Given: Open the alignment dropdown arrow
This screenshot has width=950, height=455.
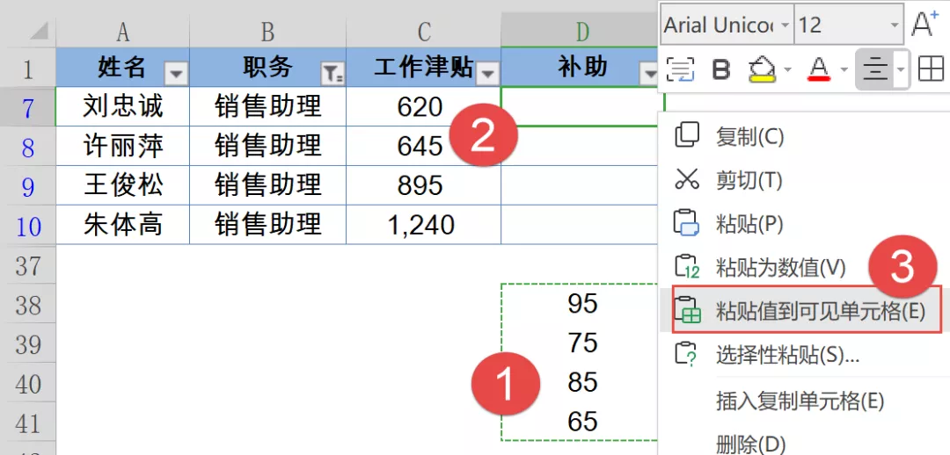Looking at the screenshot, I should [x=901, y=70].
